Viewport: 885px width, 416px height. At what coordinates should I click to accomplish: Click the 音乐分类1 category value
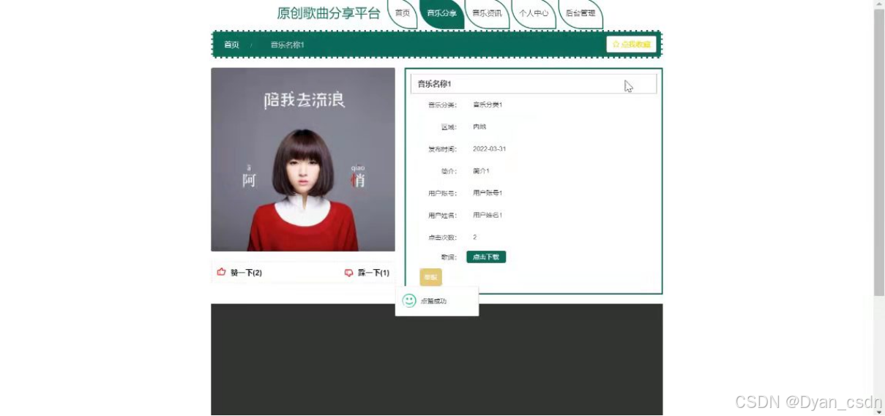click(488, 105)
